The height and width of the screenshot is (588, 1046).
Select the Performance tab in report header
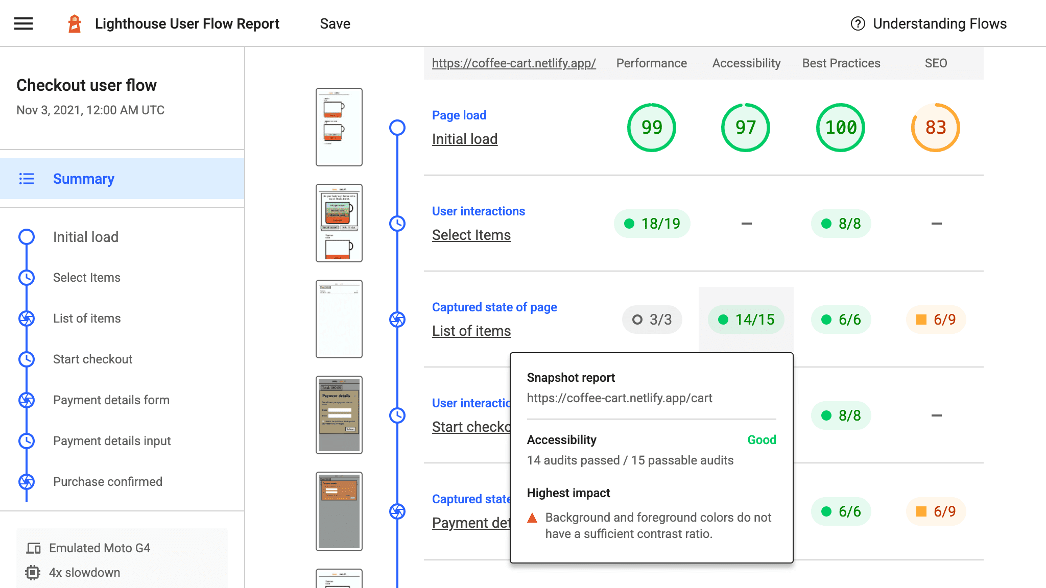click(x=651, y=62)
